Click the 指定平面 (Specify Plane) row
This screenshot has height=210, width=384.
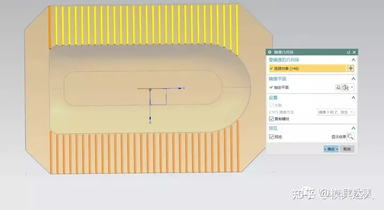(x=301, y=87)
